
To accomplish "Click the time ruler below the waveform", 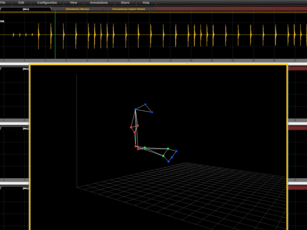I will pos(153,61).
